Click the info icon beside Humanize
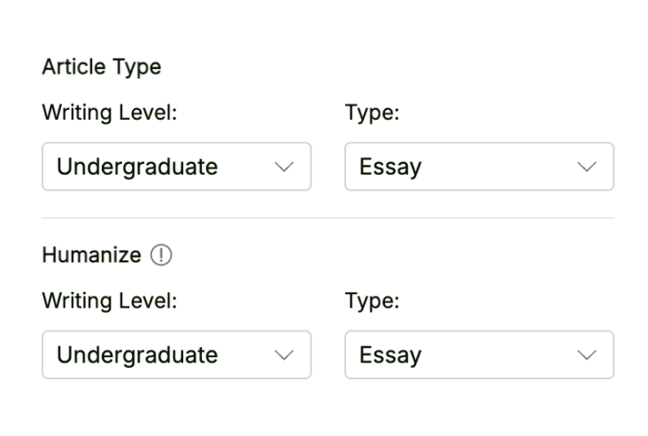 (x=161, y=255)
